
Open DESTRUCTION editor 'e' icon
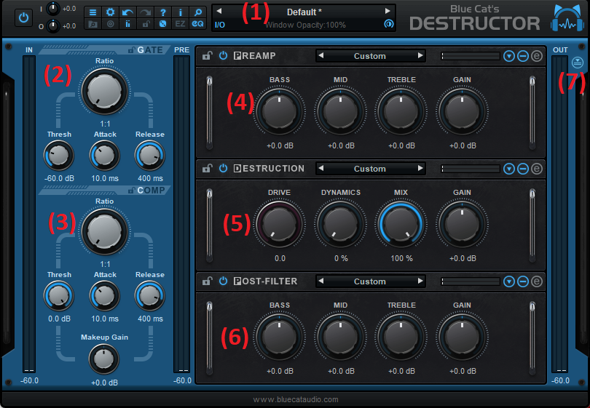pyautogui.click(x=537, y=169)
